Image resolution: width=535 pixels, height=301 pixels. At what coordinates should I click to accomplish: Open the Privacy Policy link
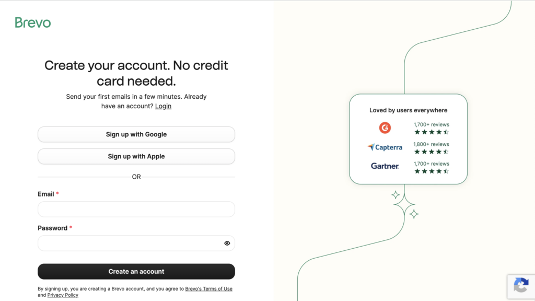pyautogui.click(x=63, y=295)
